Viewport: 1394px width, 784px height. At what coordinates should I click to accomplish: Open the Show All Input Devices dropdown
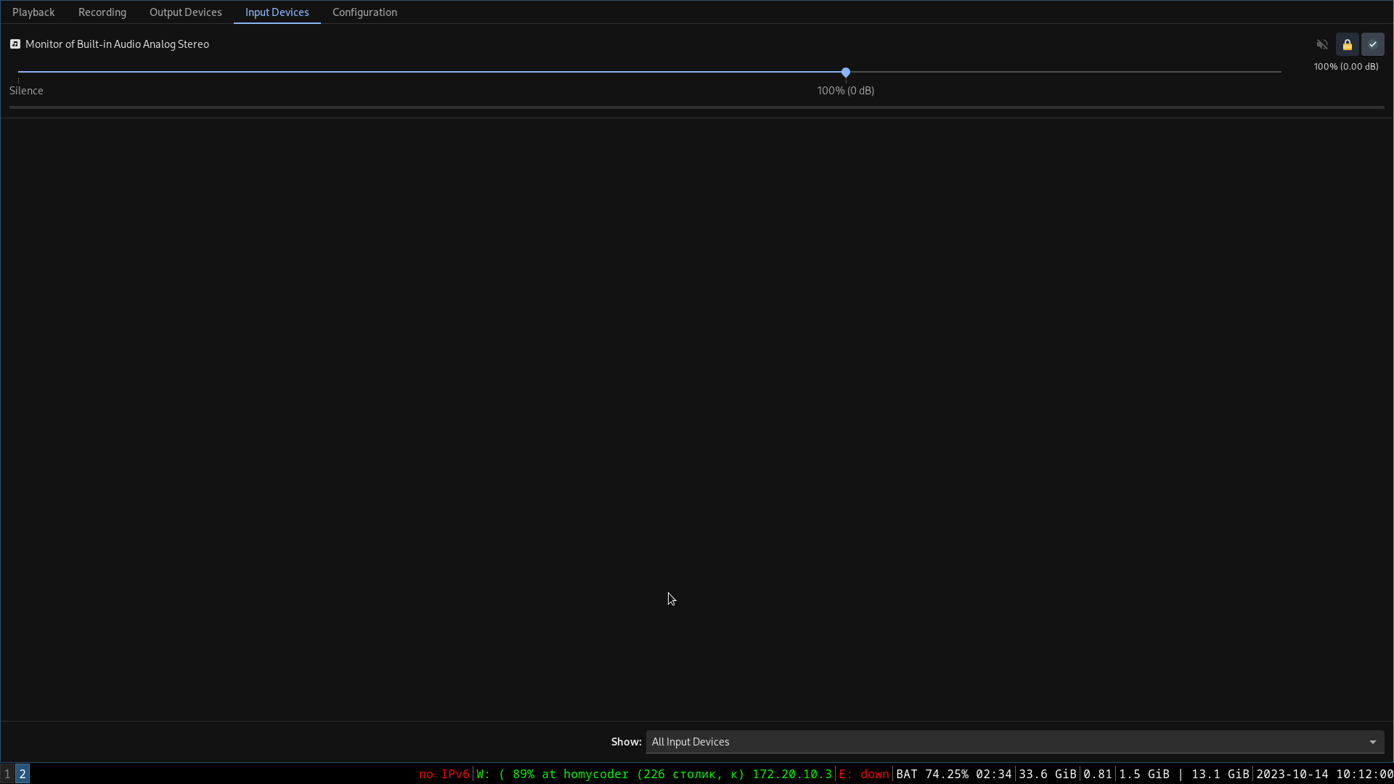pos(1015,742)
